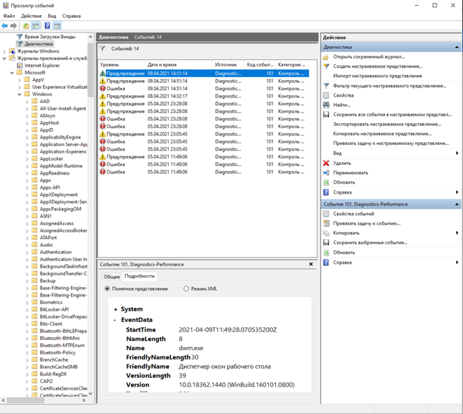Click funnel icon for Фильтр текущего настраиваемого представления
463x414 pixels.
coord(326,86)
